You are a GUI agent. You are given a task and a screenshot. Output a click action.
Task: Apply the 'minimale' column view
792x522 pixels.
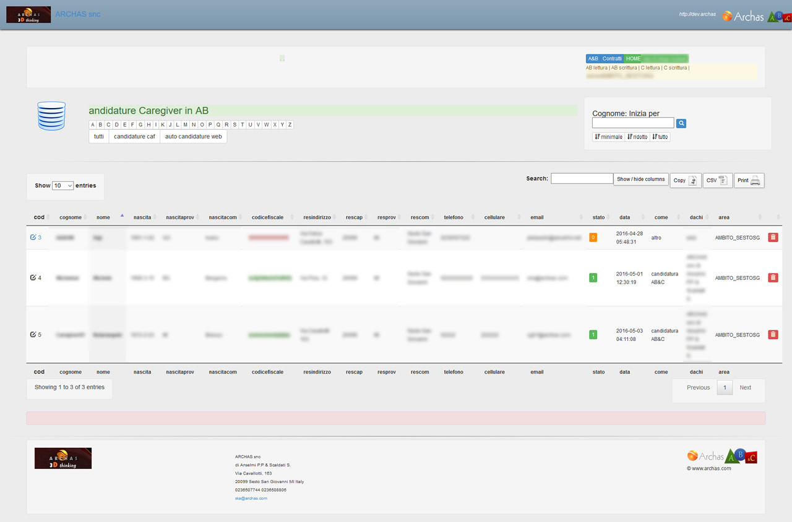(608, 137)
